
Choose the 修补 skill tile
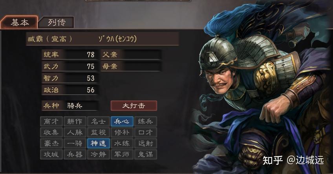tap(122, 132)
